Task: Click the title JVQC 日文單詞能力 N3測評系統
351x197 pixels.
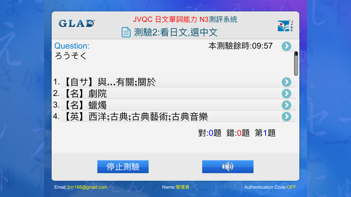Action: tap(185, 20)
